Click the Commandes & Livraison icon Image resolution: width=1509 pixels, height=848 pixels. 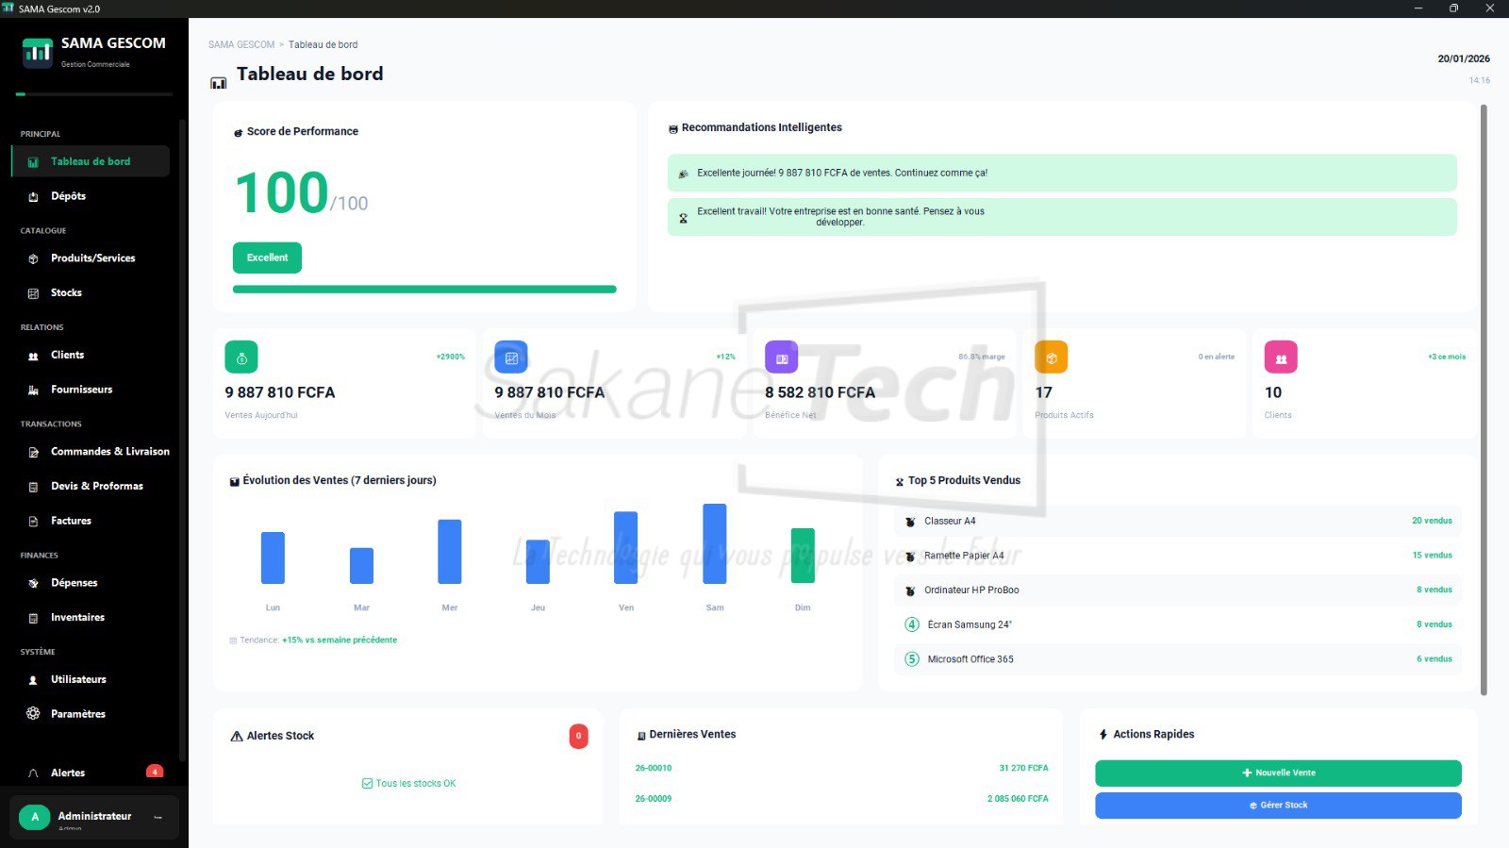(x=33, y=452)
